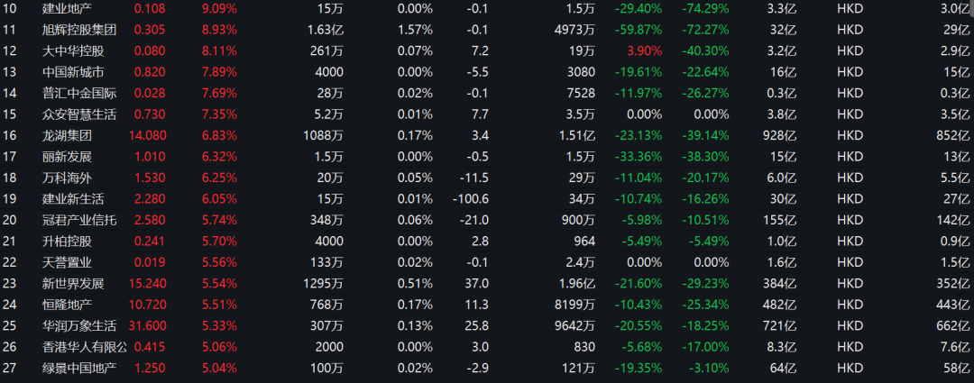974x383 pixels.
Task: Click the 25.8 value for 华润万象生活
Action: (x=476, y=325)
